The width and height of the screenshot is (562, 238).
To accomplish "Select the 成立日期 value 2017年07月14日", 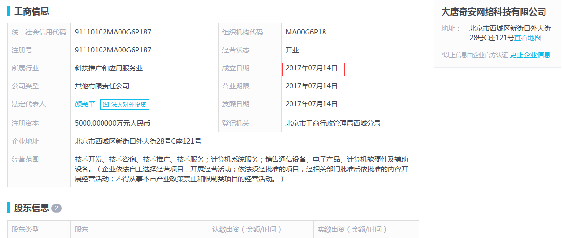I will click(x=312, y=68).
